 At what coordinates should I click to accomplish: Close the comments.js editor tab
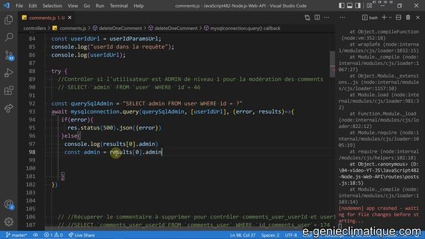[x=70, y=18]
